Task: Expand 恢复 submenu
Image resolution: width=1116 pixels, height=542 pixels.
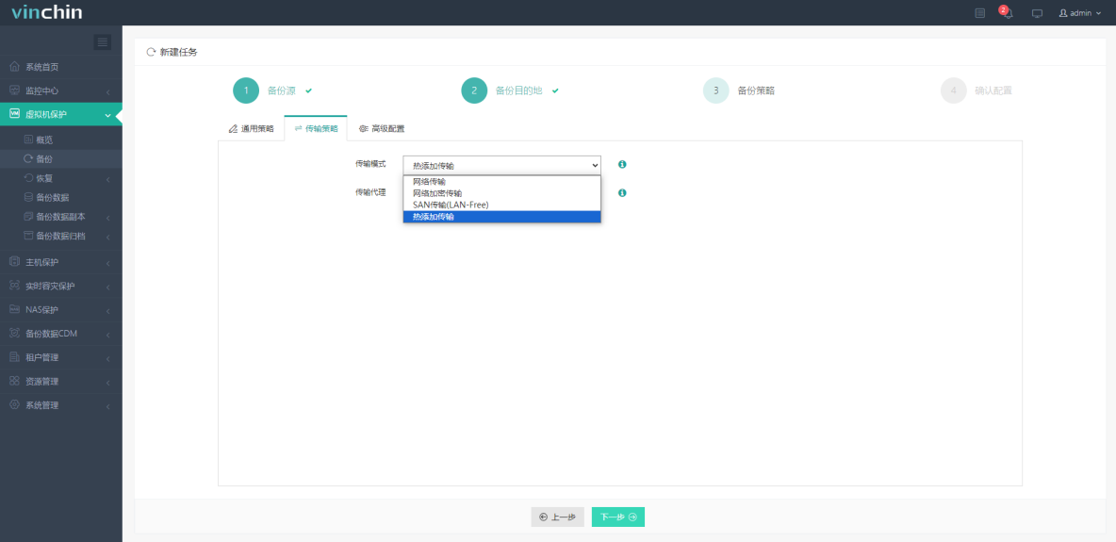Action: pyautogui.click(x=61, y=178)
